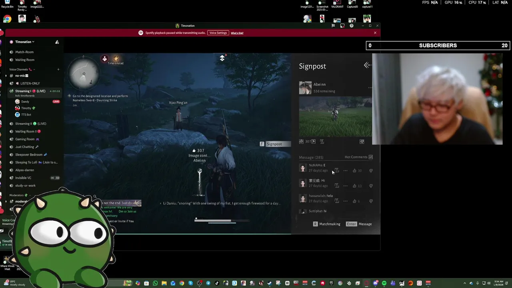This screenshot has width=512, height=288.
Task: Open the Recycle Bin desktop icon
Action: [x=7, y=4]
